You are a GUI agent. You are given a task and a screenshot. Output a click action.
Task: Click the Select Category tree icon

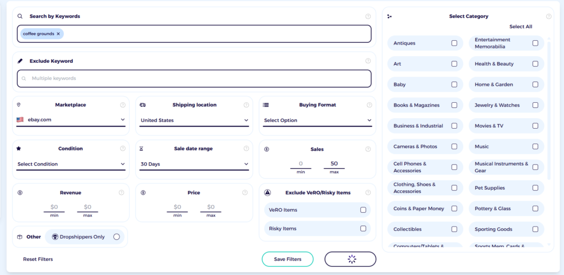(389, 16)
